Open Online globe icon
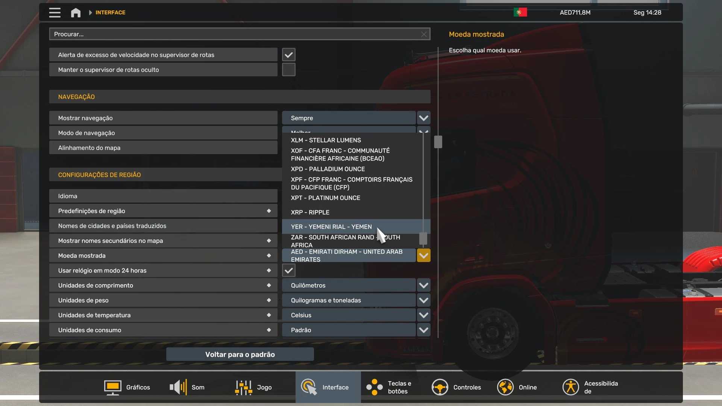This screenshot has width=722, height=406. pyautogui.click(x=505, y=387)
